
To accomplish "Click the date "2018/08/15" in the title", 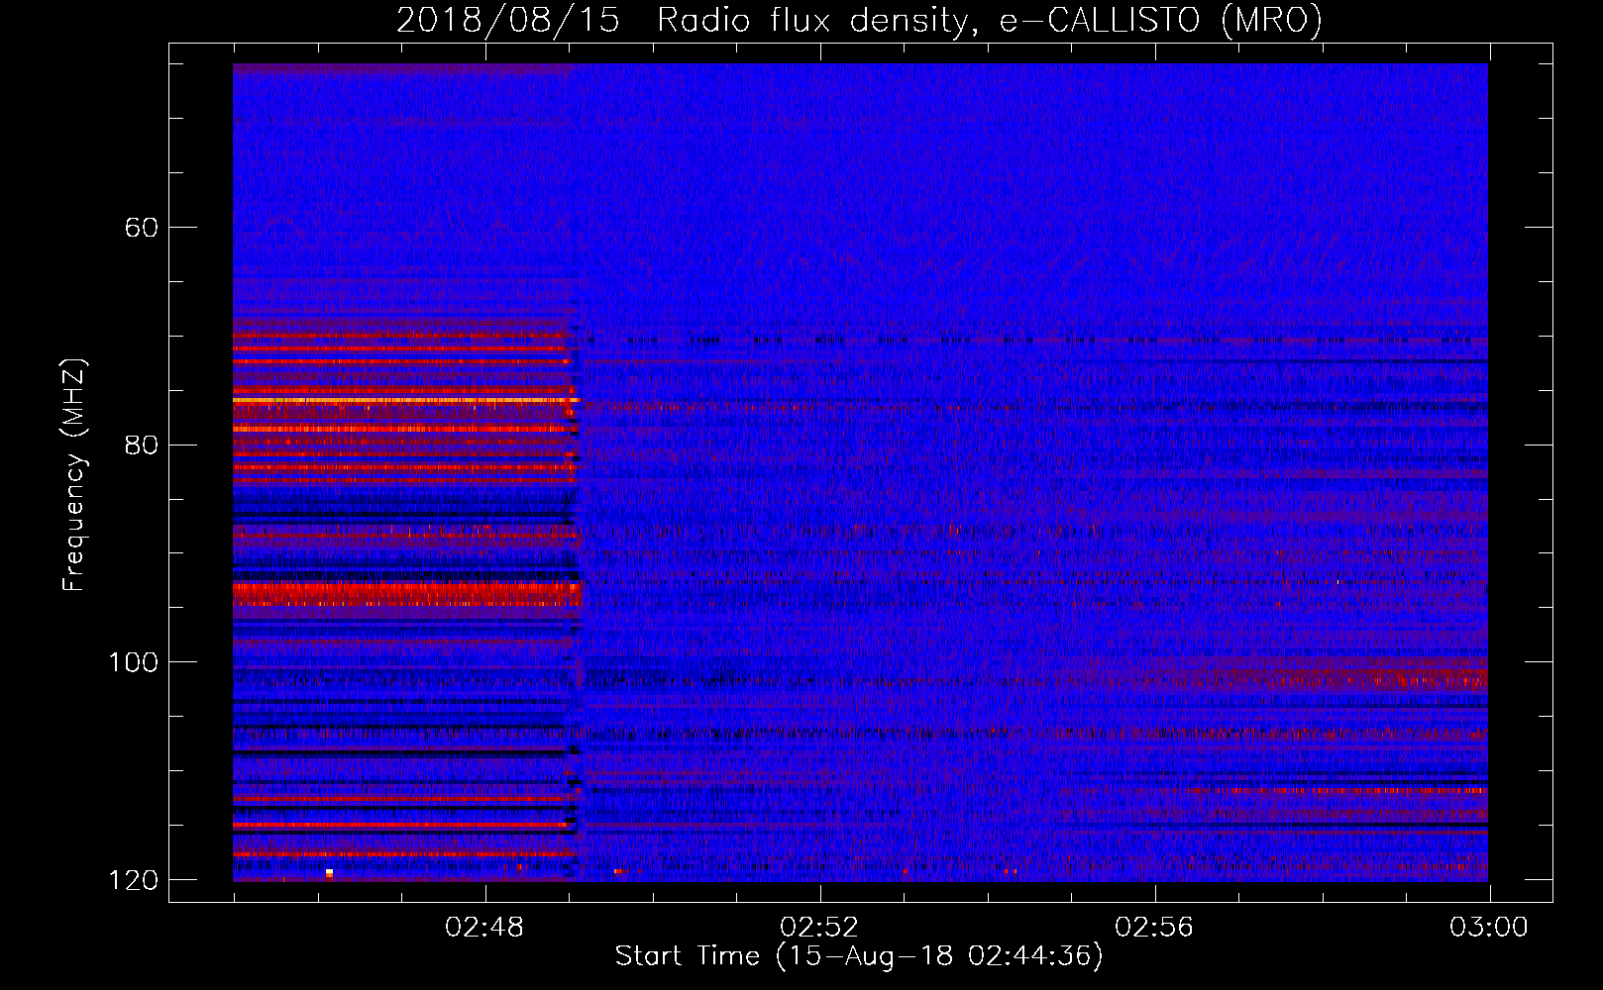I will [x=508, y=21].
